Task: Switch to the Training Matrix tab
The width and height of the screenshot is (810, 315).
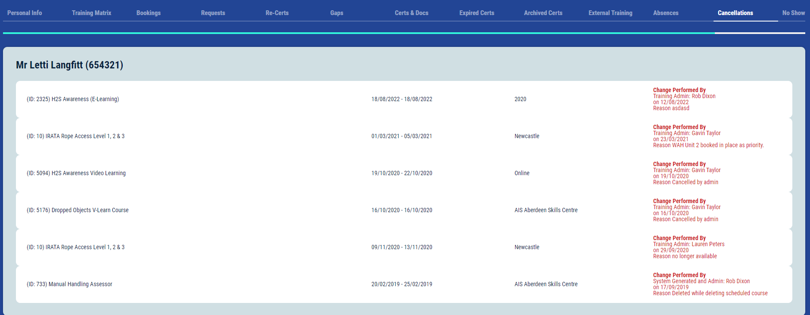Action: point(91,13)
